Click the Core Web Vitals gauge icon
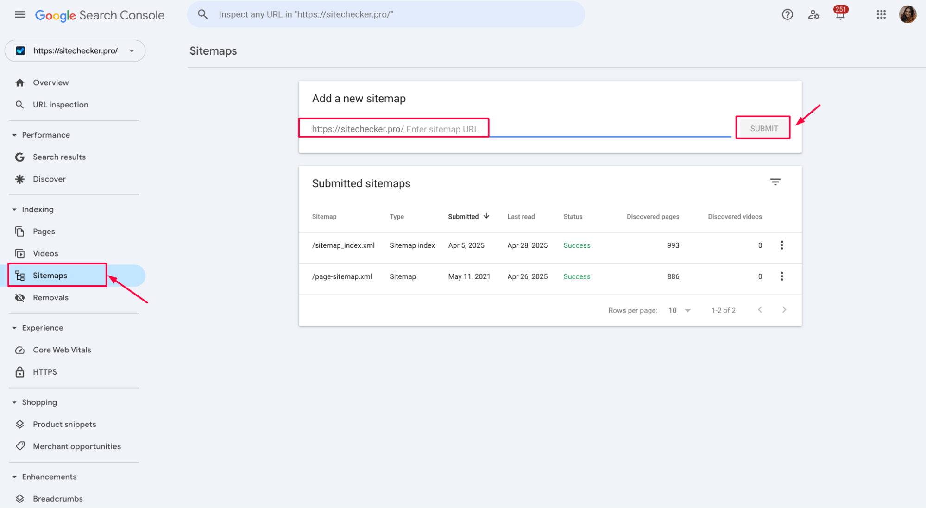Image resolution: width=926 pixels, height=508 pixels. coord(19,351)
